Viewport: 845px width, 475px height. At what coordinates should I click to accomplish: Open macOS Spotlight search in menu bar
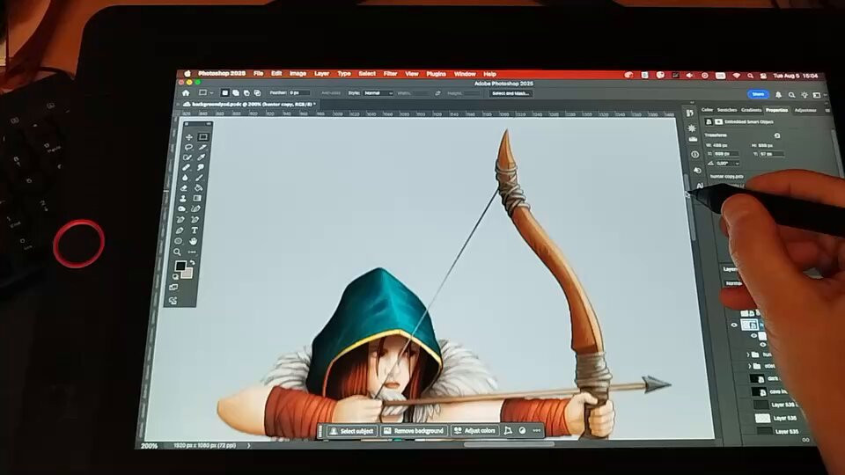point(750,76)
